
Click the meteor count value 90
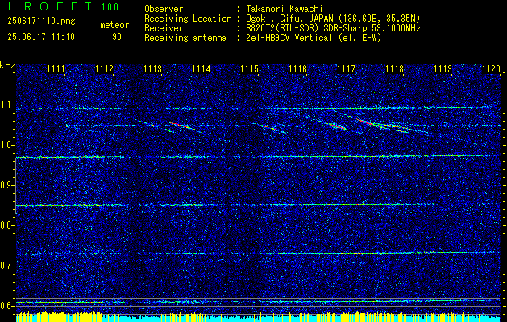click(x=117, y=37)
